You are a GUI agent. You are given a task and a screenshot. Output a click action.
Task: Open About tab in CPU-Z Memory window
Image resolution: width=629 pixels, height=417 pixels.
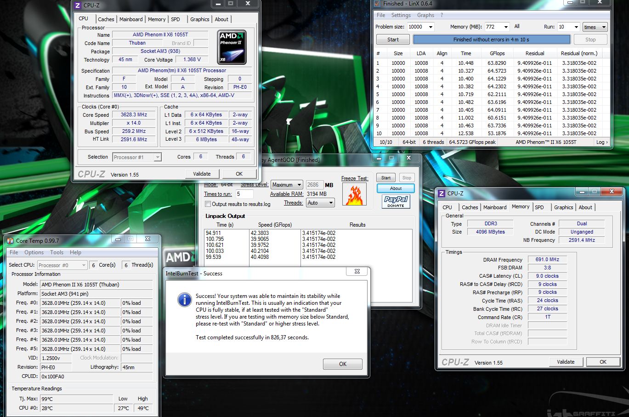(x=585, y=207)
